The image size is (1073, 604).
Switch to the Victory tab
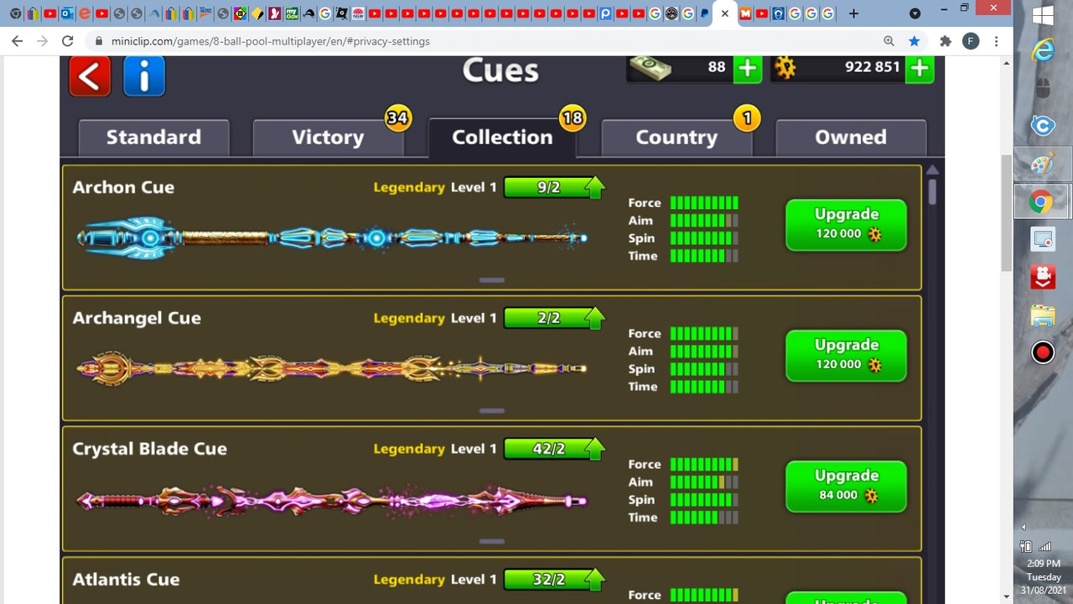click(328, 138)
